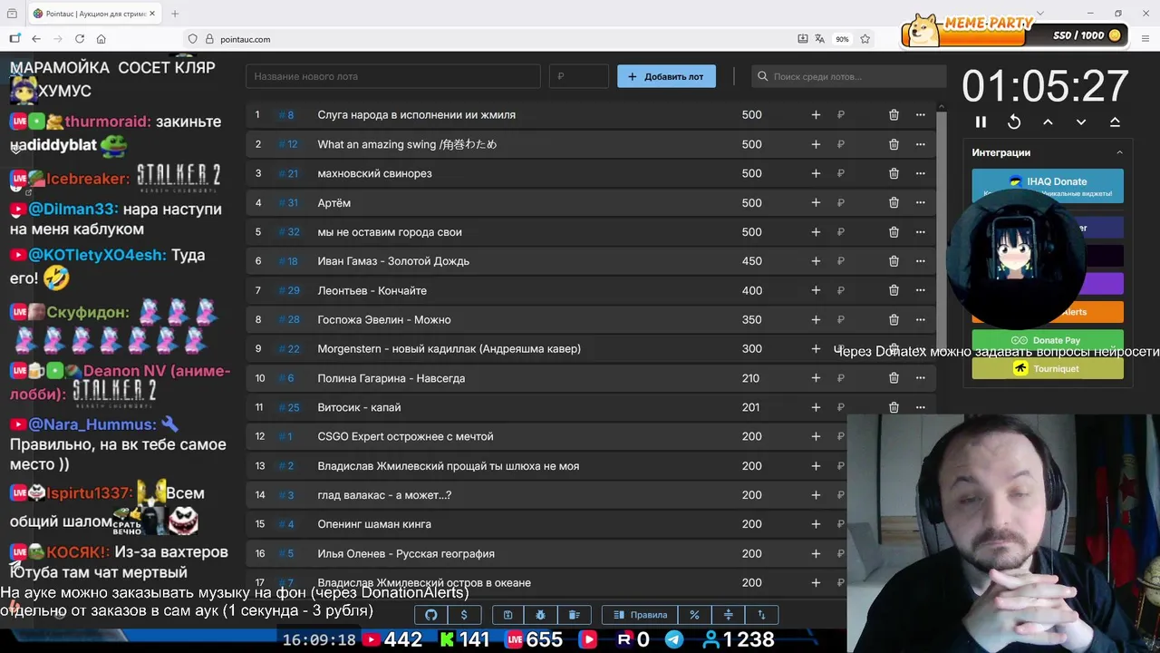Click the pointauc.com address bar
The height and width of the screenshot is (653, 1160).
pyautogui.click(x=489, y=39)
